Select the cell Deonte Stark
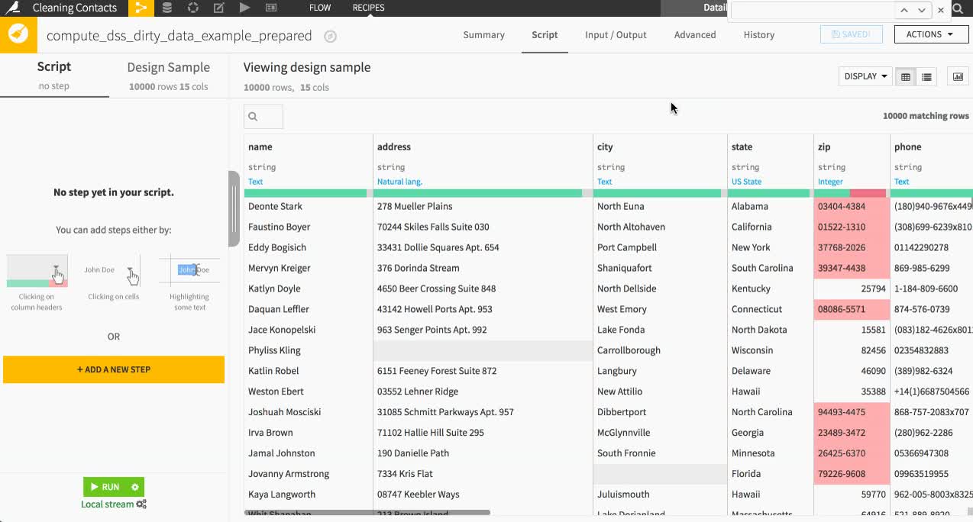Screen dimensions: 973x522 [309, 206]
